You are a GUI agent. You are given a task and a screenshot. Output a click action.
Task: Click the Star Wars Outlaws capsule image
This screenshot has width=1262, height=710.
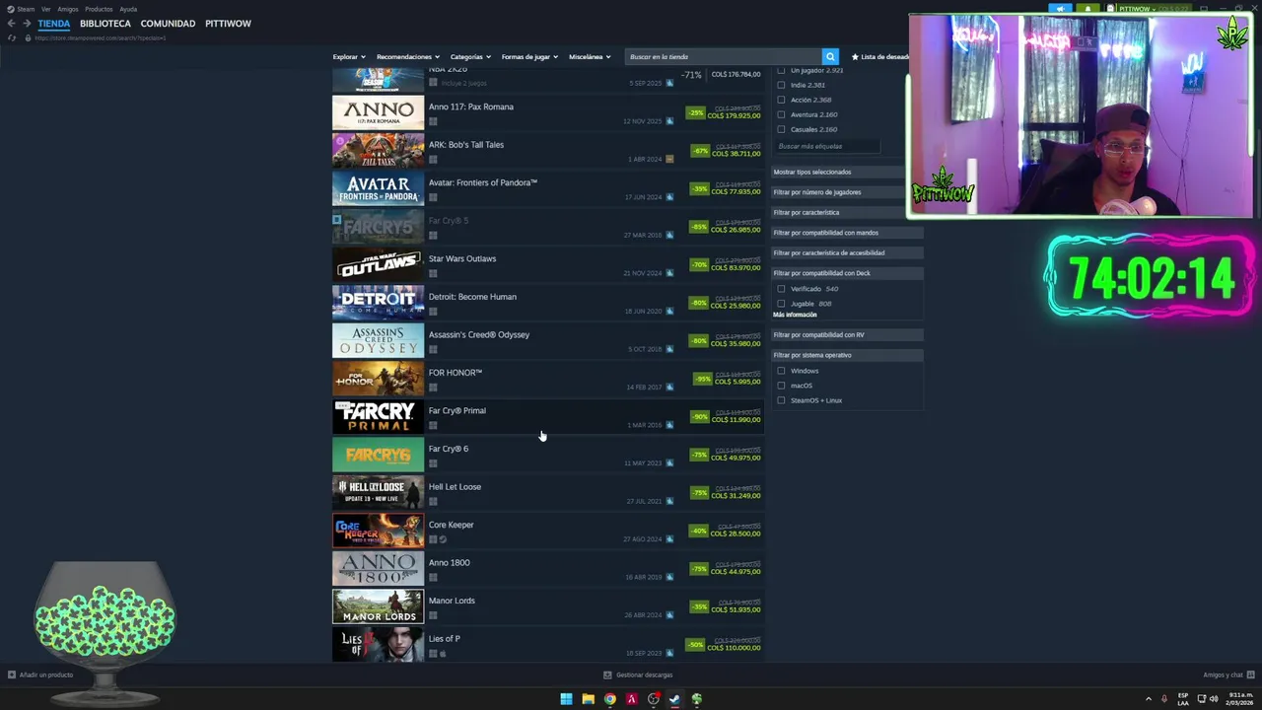click(378, 264)
